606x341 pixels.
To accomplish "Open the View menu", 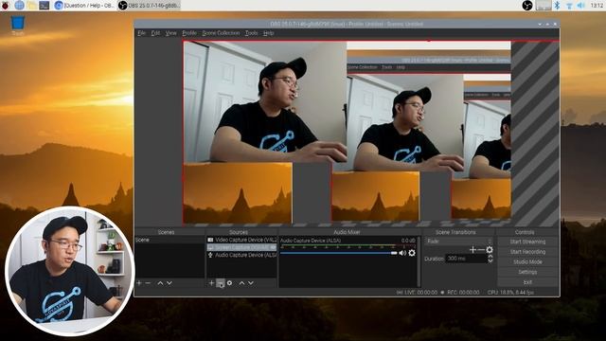I will tap(170, 33).
